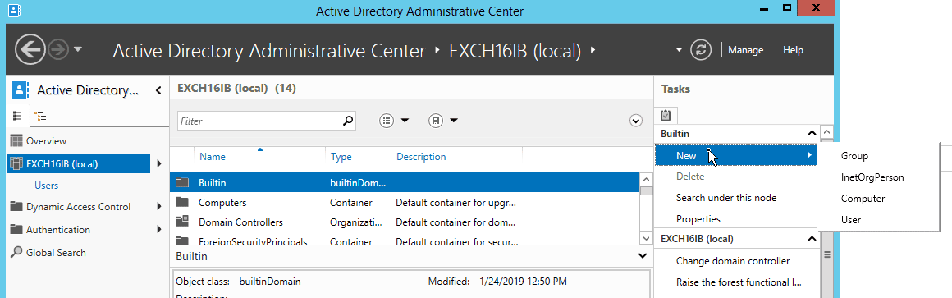Image resolution: width=952 pixels, height=298 pixels.
Task: Select the Builtin row
Action: (405, 182)
